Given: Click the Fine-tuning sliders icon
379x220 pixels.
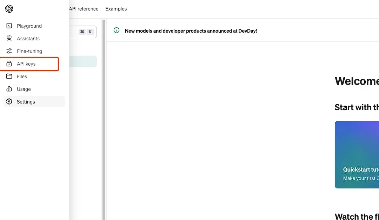Looking at the screenshot, I should (x=9, y=51).
